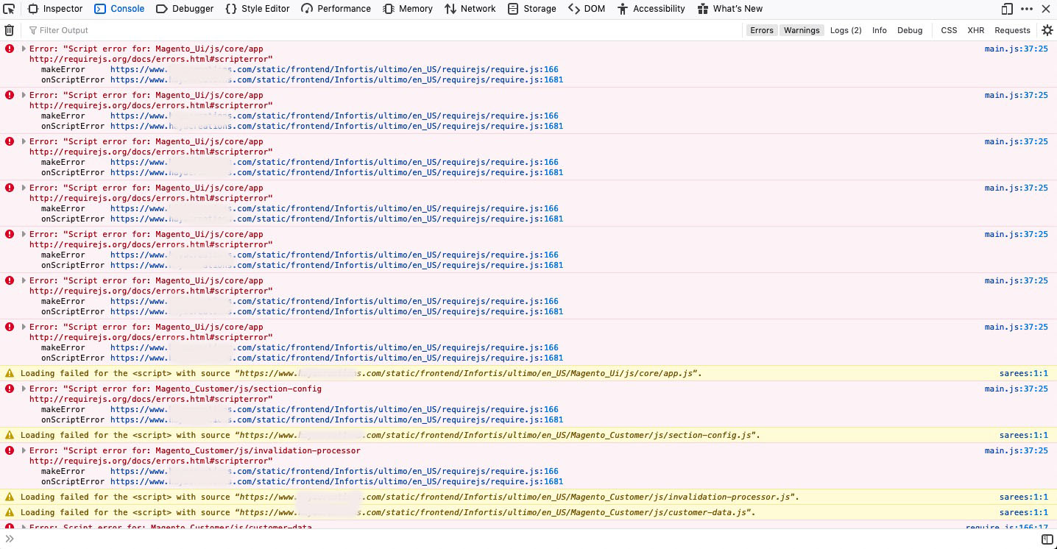Toggle the Logs (2) filter
The height and width of the screenshot is (549, 1057).
pyautogui.click(x=846, y=30)
